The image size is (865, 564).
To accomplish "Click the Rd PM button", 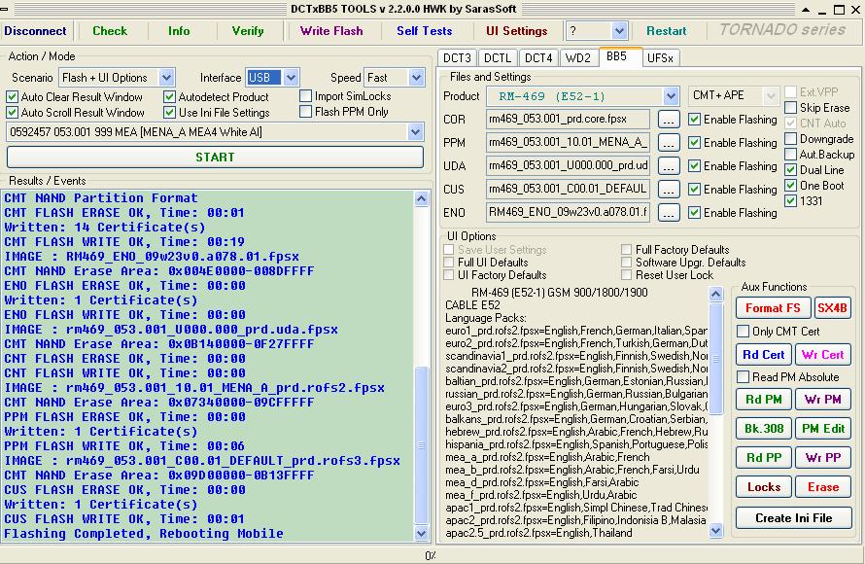I will (x=764, y=399).
